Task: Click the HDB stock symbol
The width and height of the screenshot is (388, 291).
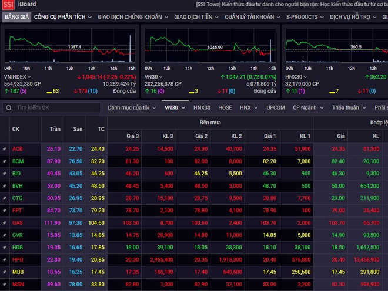Action: coord(18,248)
